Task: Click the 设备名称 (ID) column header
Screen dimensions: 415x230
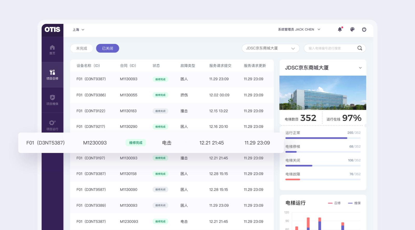Action: coord(88,66)
